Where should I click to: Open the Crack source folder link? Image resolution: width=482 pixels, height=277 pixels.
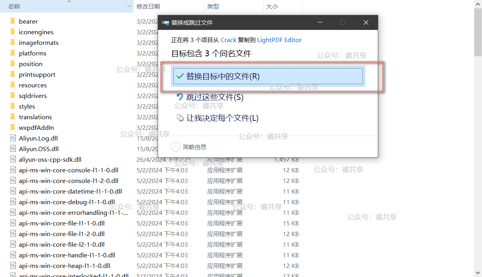228,40
